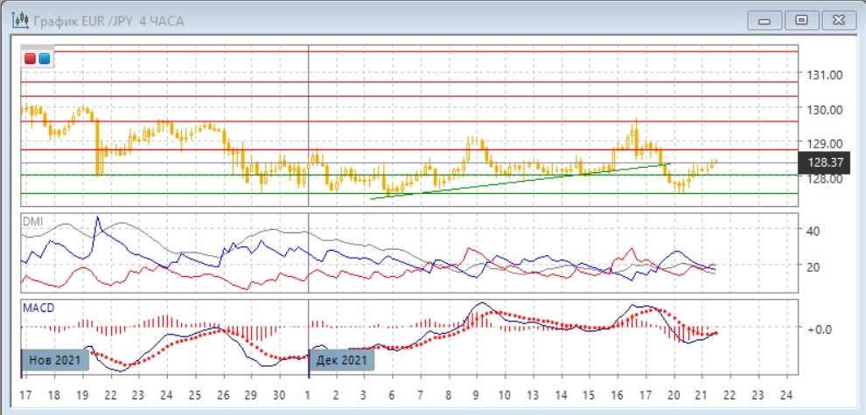866x415 pixels.
Task: Click the red square chart button
Action: [31, 59]
